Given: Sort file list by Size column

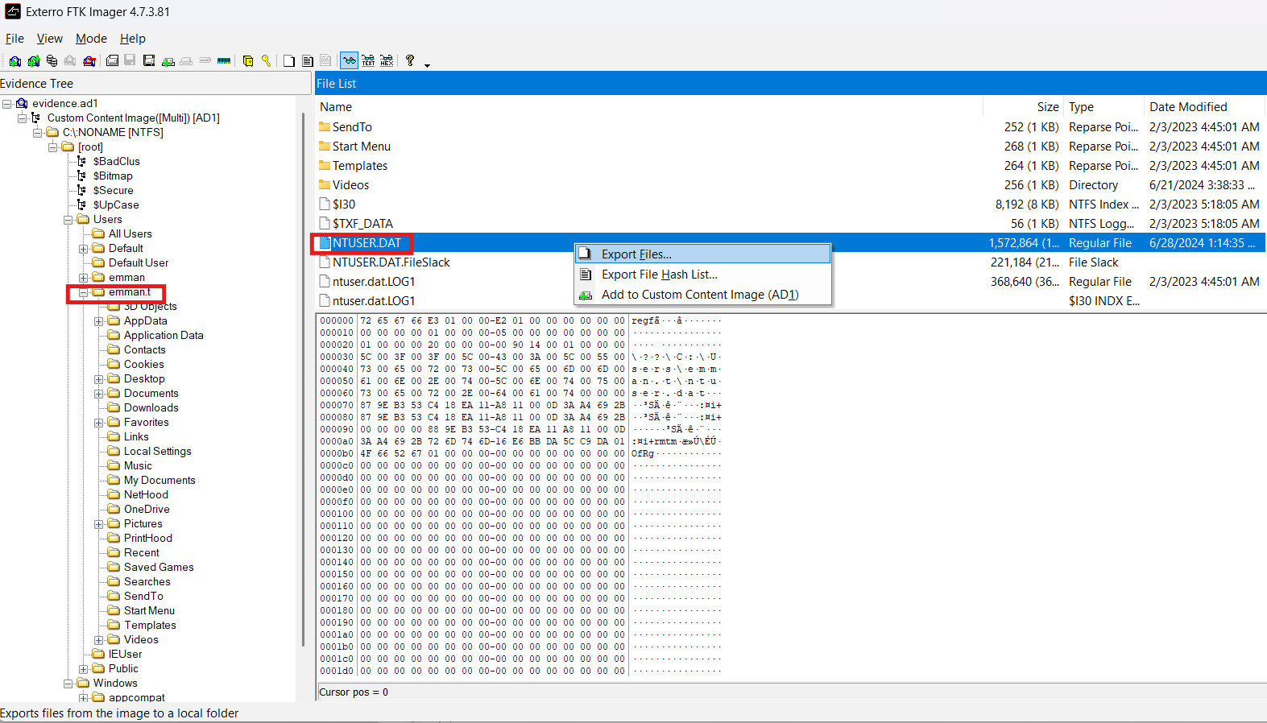Looking at the screenshot, I should [x=1024, y=107].
